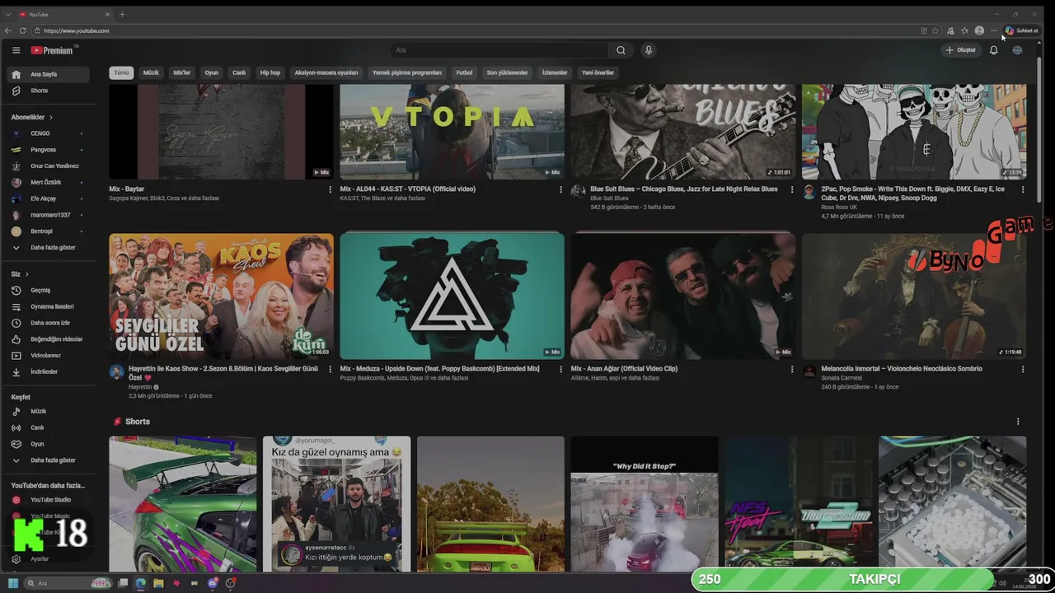The width and height of the screenshot is (1055, 593).
Task: Click the search magnifier button
Action: coord(621,50)
